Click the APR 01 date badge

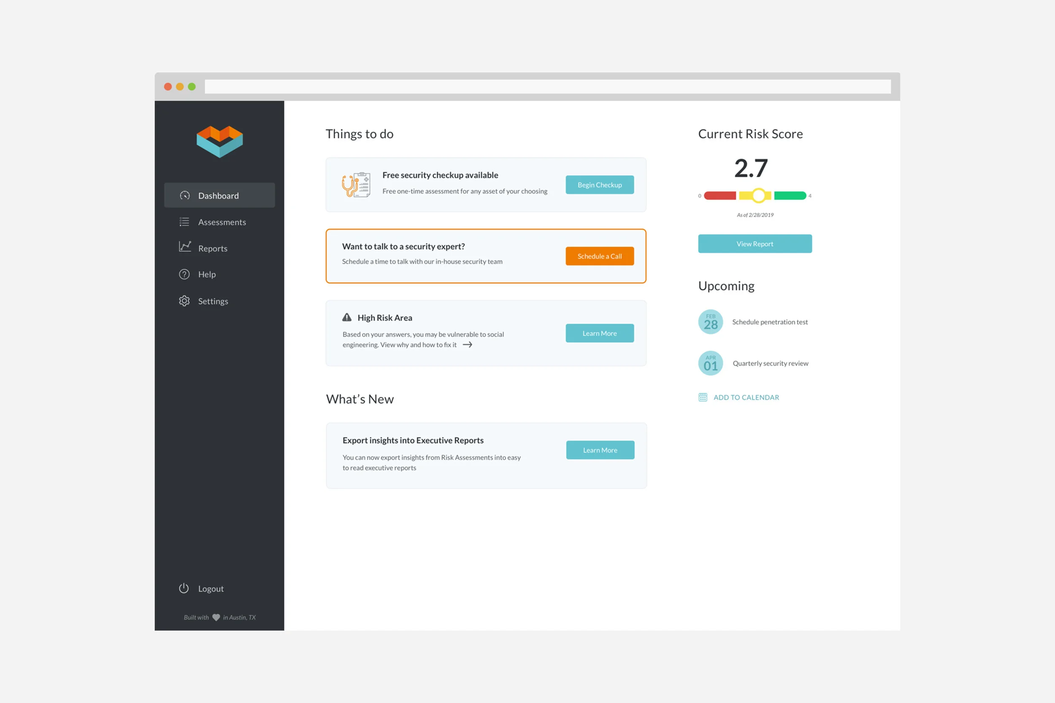point(711,363)
